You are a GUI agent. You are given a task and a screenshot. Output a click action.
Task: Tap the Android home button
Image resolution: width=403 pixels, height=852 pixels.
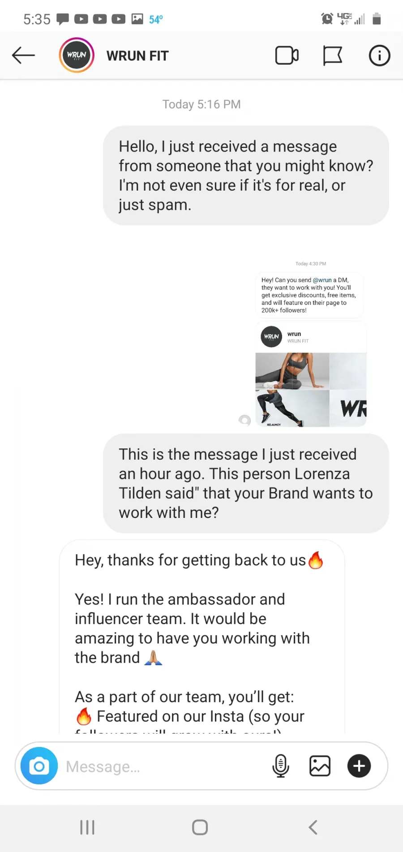[x=200, y=827]
